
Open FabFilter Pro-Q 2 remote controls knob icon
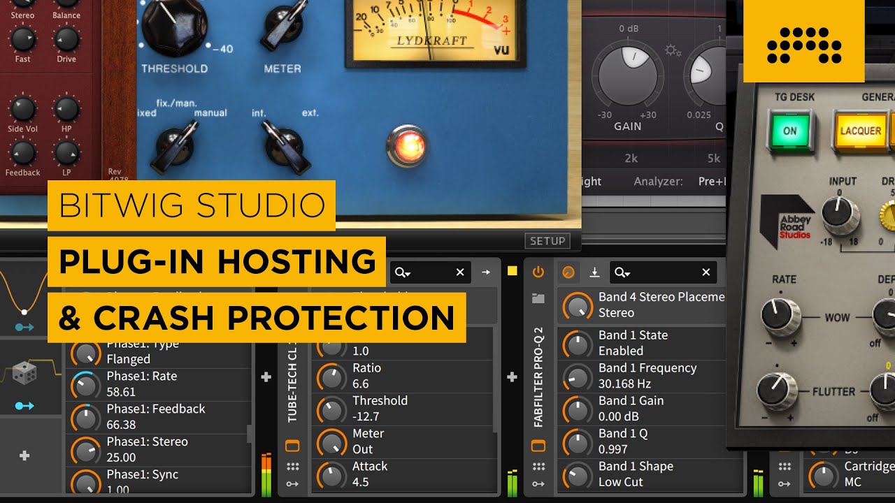point(568,272)
